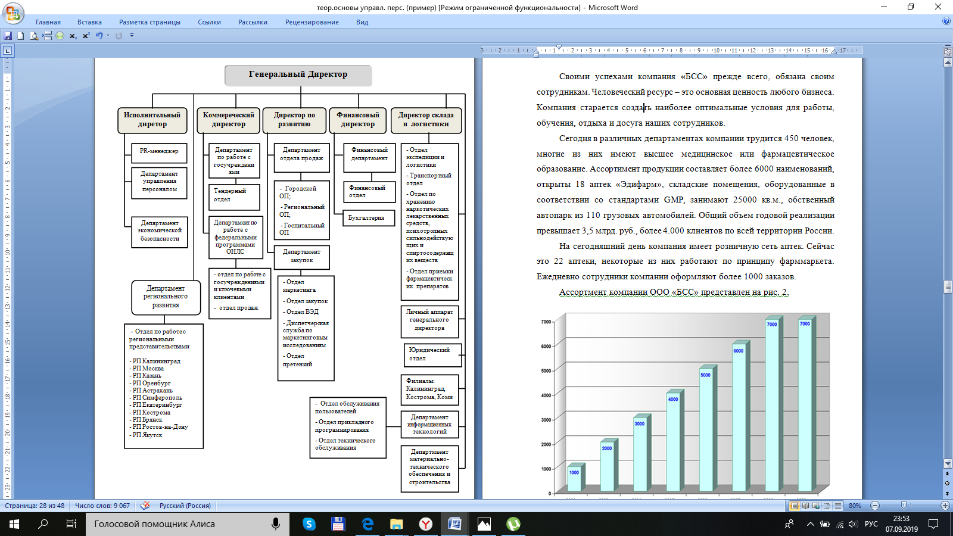Open uTorrent from taskbar
Viewport: 953px width, 536px height.
(x=513, y=524)
